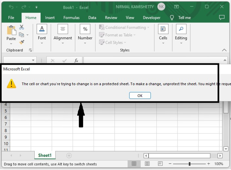Open Format as Table menu

coord(117,35)
